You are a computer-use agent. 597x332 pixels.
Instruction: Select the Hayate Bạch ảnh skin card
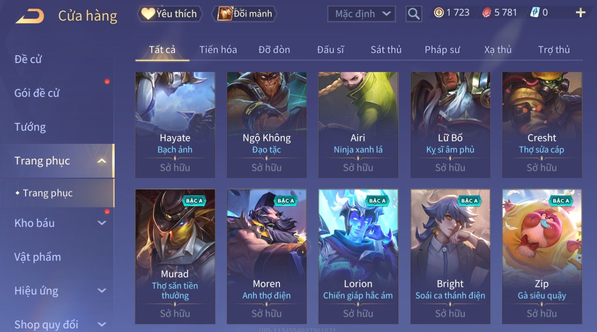(x=175, y=125)
